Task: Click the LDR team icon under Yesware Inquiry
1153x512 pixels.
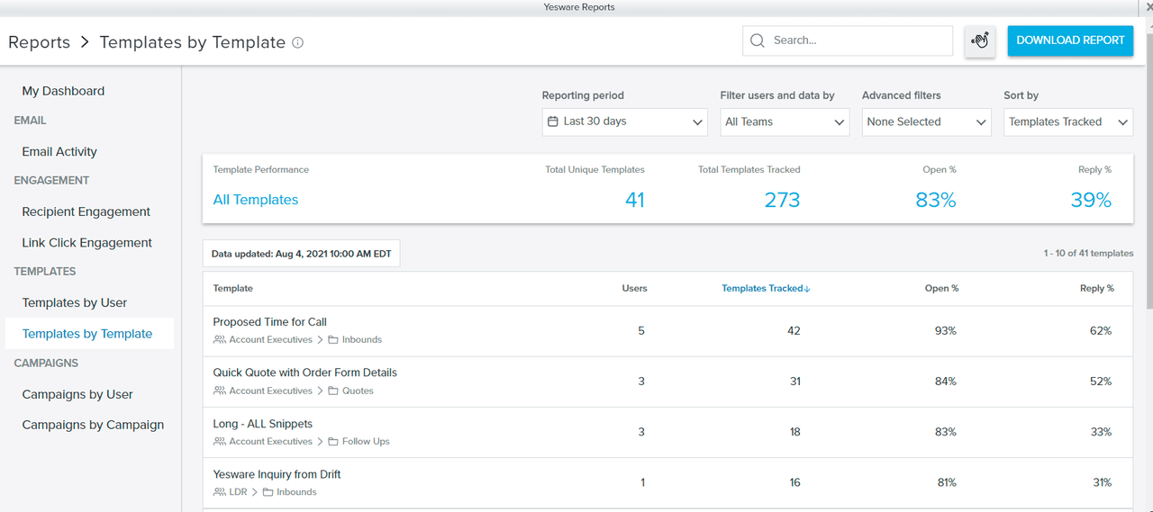Action: [220, 492]
